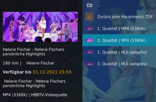The width and height of the screenshot is (156, 102).
Task: Click the lower 'persönliche Highlights' description text
Action: click(24, 86)
